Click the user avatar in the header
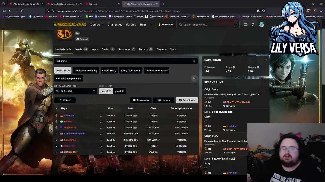This screenshot has width=325, height=182. click(x=262, y=25)
